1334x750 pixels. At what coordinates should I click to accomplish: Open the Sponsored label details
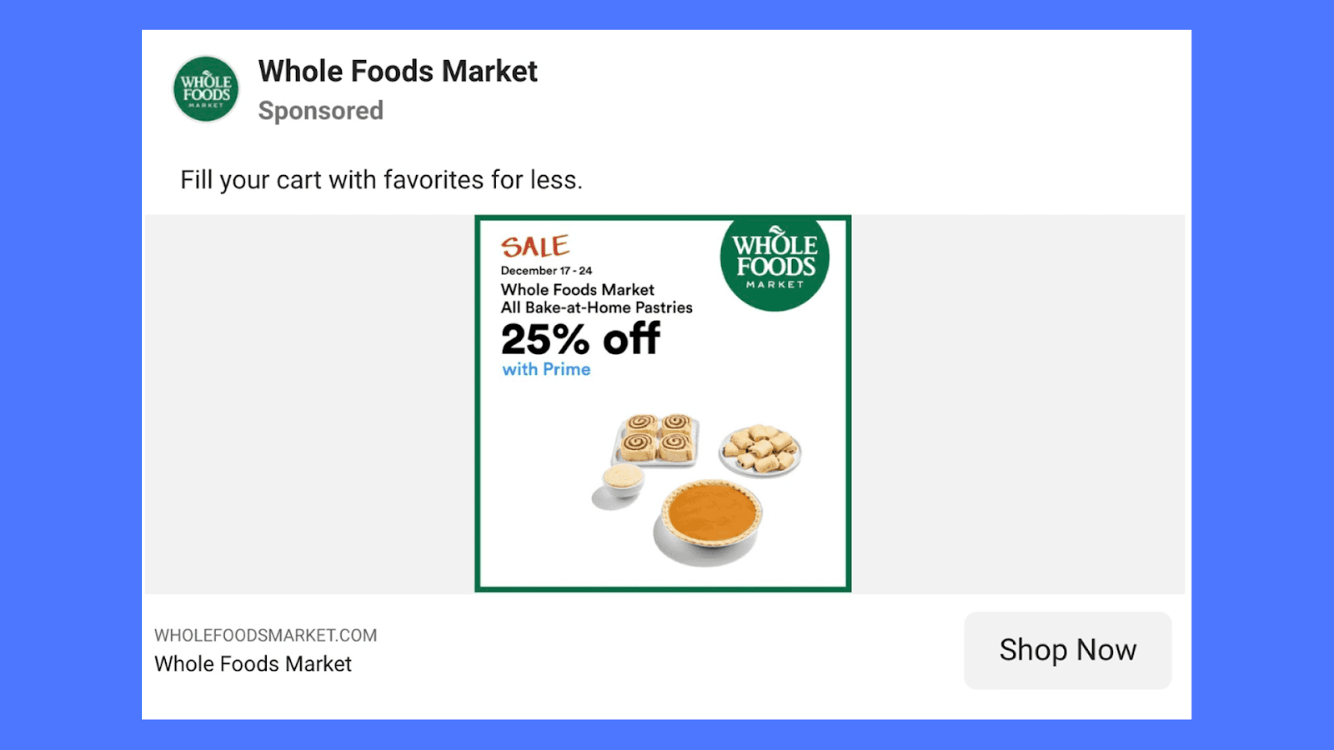coord(320,110)
